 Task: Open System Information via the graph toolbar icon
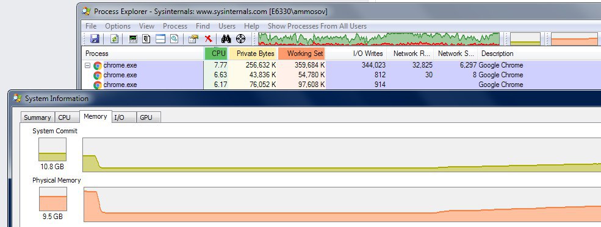(133, 38)
